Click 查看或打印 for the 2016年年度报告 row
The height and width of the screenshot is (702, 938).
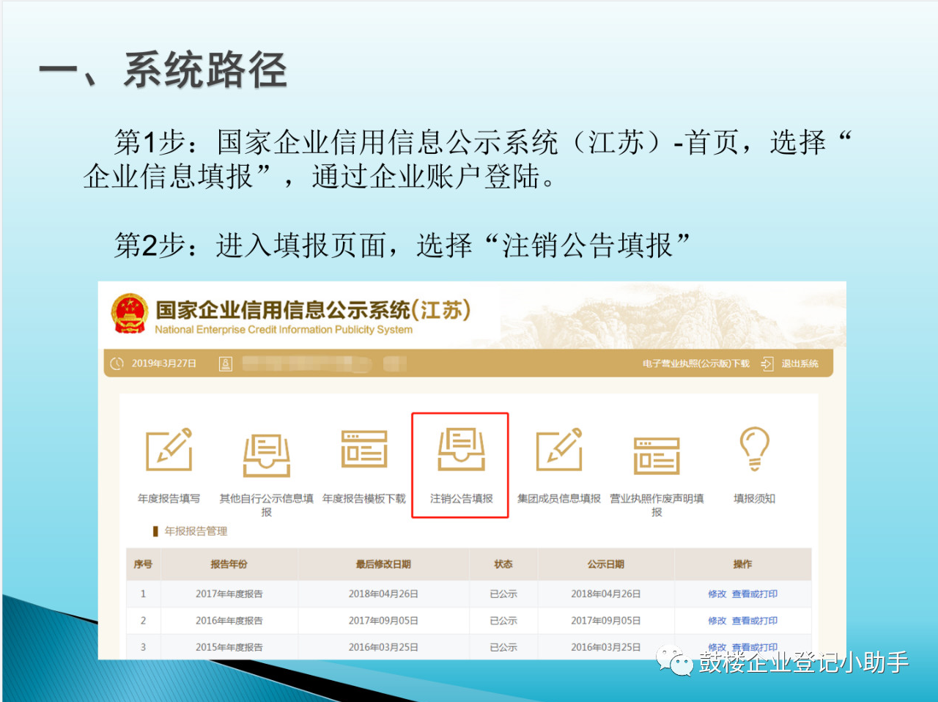[755, 621]
